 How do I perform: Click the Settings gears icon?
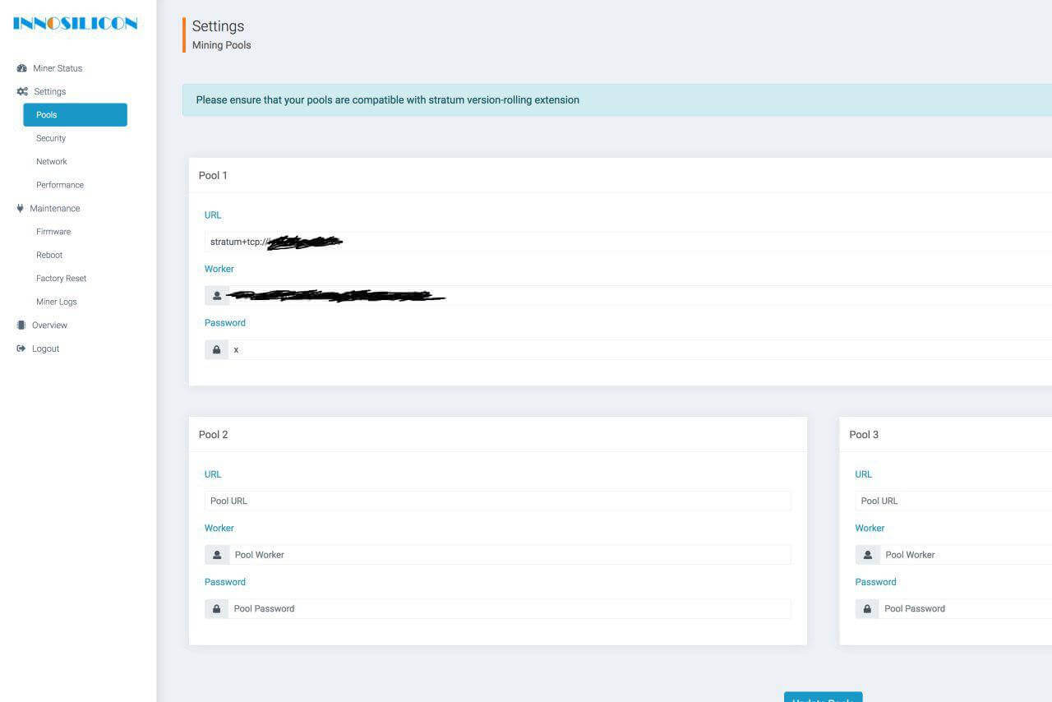point(22,91)
